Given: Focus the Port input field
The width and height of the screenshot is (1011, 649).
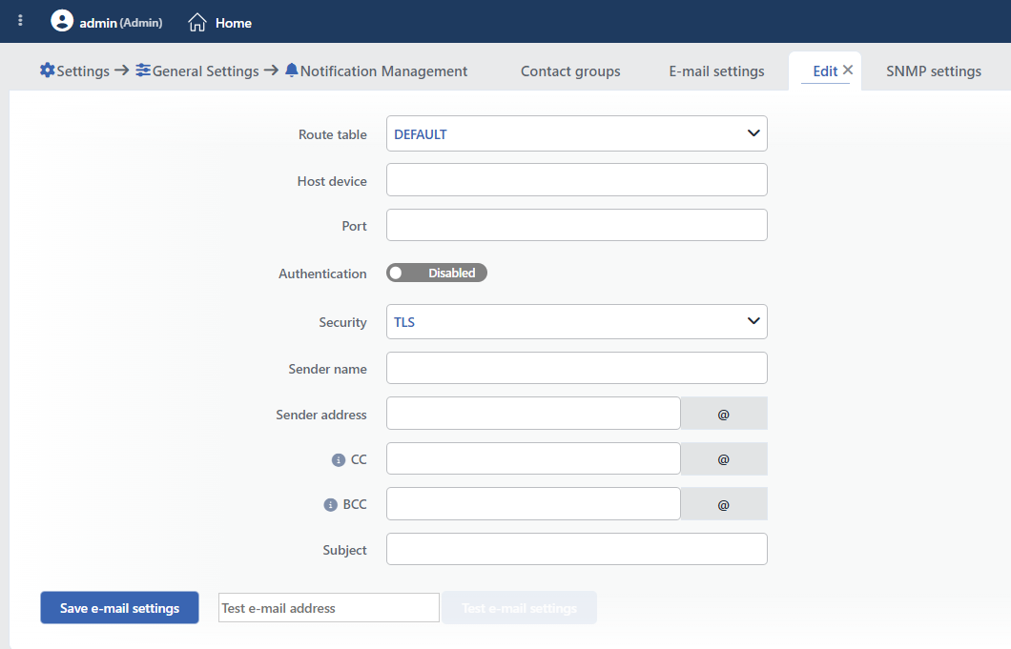Looking at the screenshot, I should (576, 225).
